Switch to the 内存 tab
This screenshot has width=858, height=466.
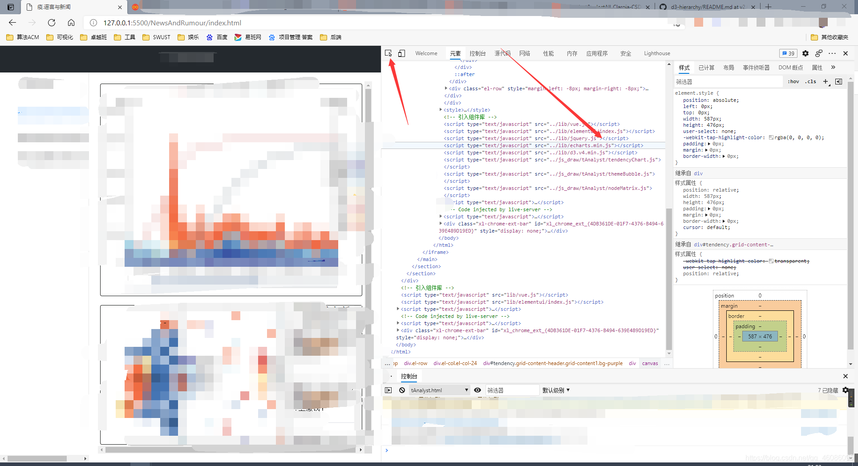point(572,53)
